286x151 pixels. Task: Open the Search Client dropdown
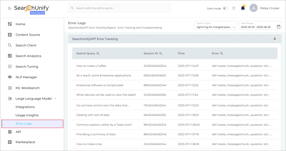tap(215, 25)
